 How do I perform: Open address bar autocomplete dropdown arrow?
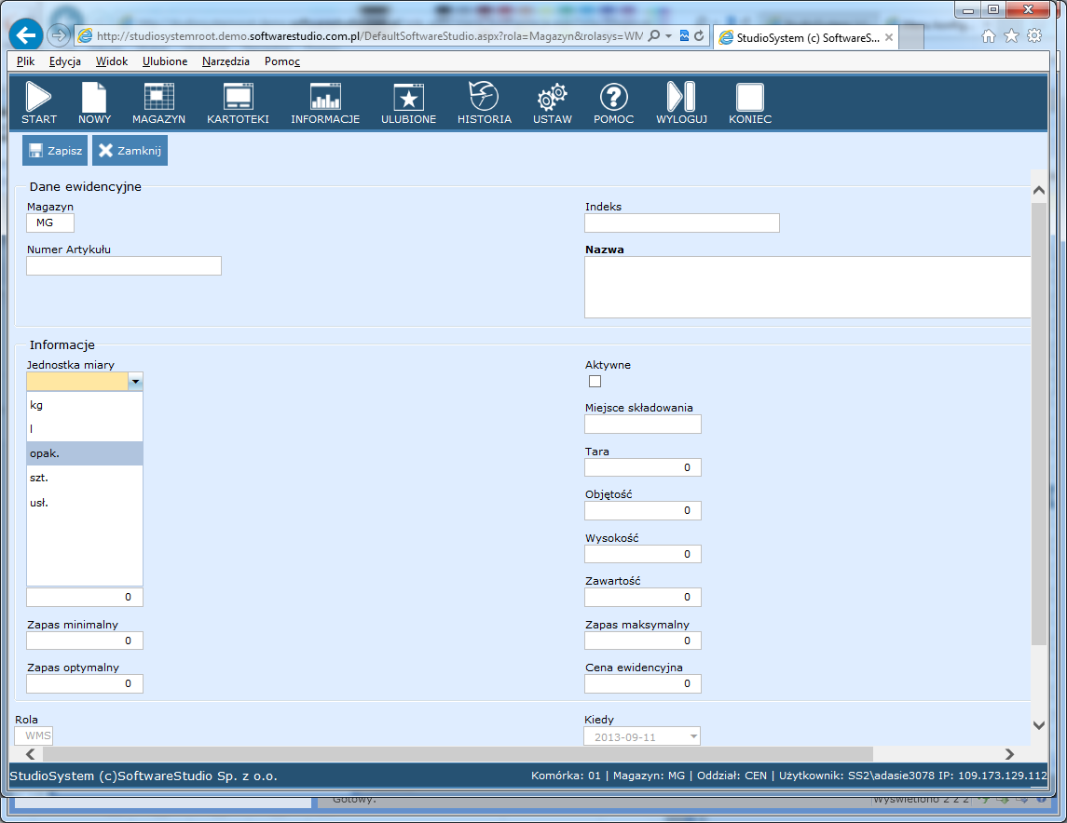668,35
